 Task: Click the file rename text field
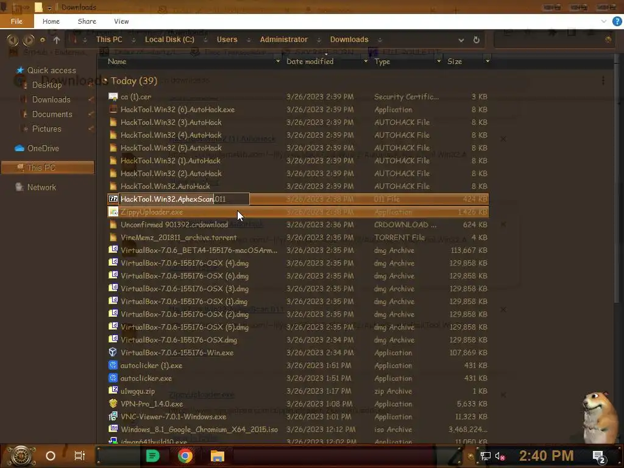[x=184, y=199]
